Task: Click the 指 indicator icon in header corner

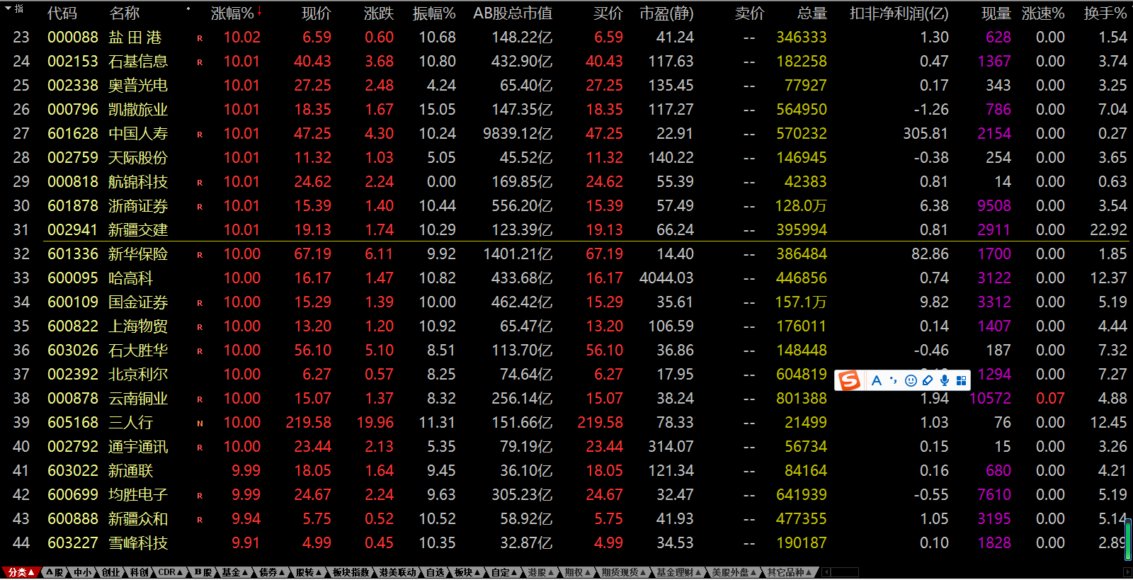Action: click(18, 8)
